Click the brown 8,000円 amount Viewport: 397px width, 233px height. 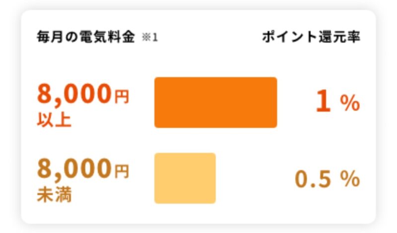click(x=83, y=169)
